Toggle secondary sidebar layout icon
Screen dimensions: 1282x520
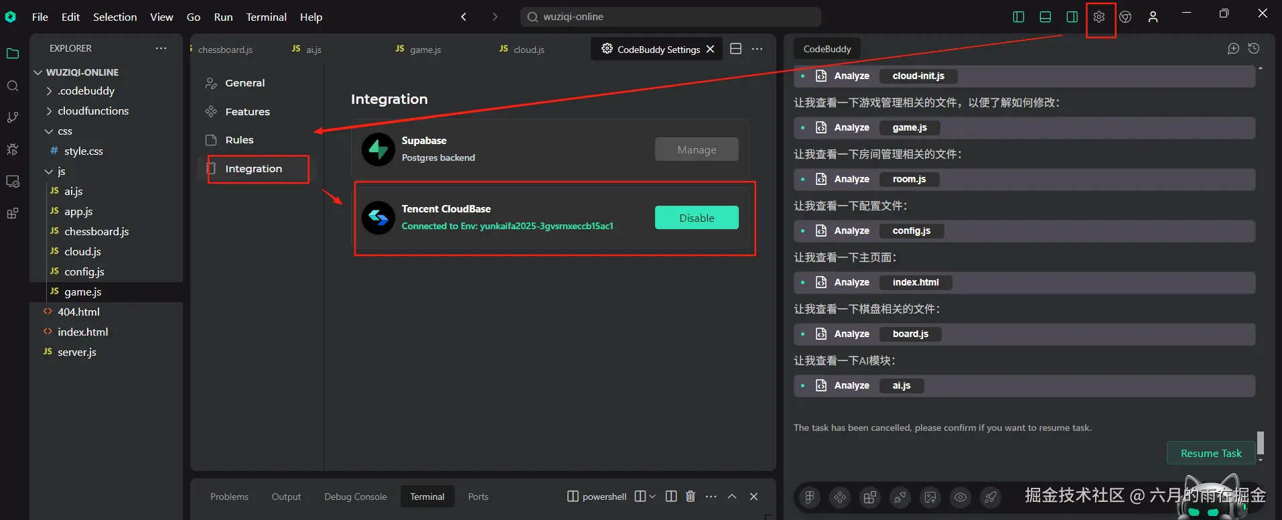tap(1072, 17)
